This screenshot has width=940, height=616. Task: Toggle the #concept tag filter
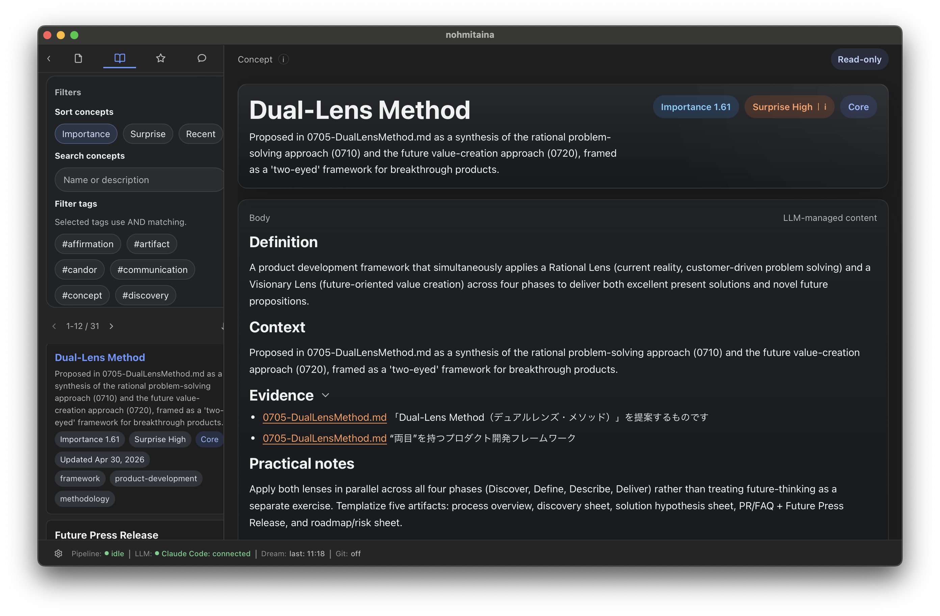[x=82, y=295]
